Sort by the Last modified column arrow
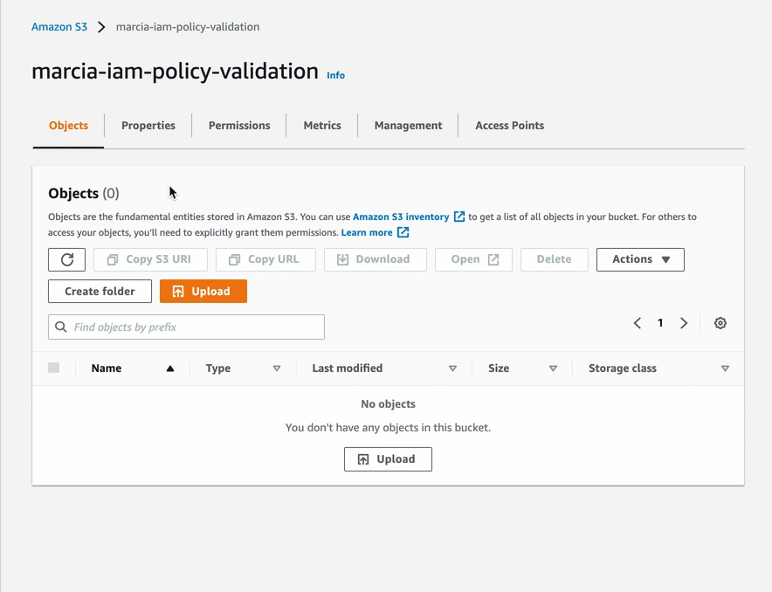The width and height of the screenshot is (772, 592). pos(452,368)
